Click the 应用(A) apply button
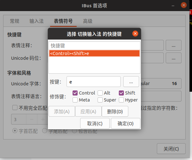The height and width of the screenshot is (160, 192). point(88,111)
